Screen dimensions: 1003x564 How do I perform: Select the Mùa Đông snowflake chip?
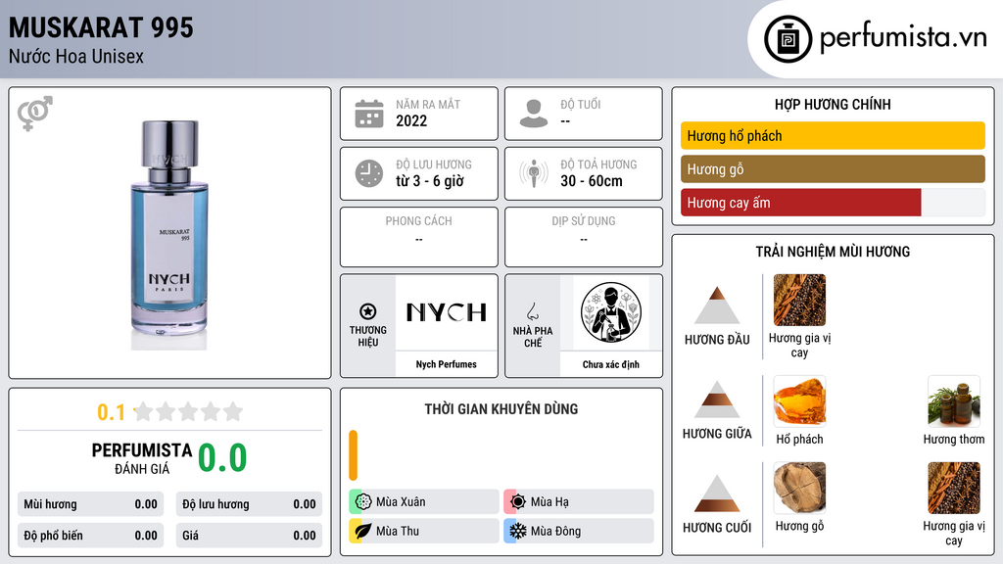pyautogui.click(x=579, y=531)
